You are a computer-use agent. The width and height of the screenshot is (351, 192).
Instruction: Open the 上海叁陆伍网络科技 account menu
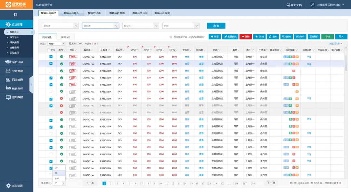[330, 5]
